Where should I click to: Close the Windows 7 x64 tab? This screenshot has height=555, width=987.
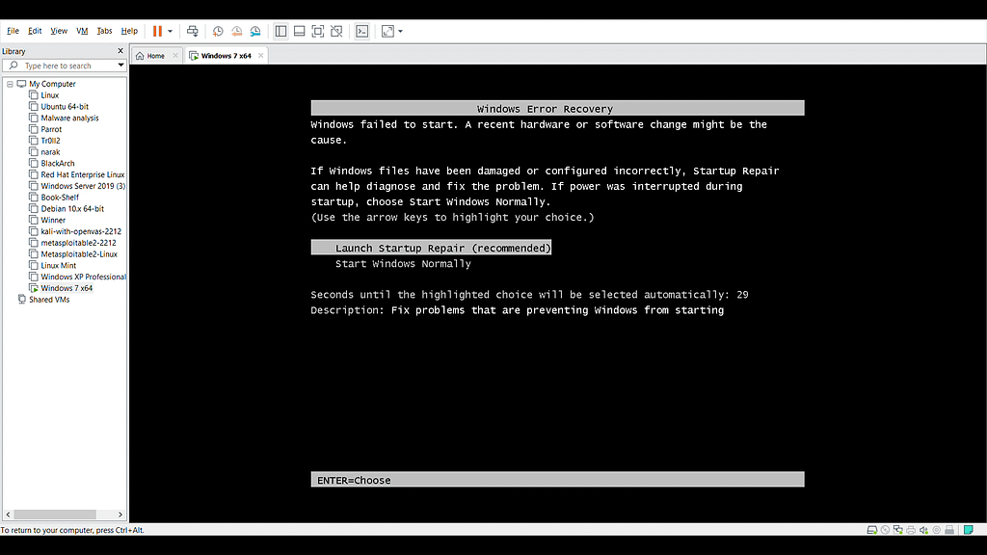click(260, 55)
